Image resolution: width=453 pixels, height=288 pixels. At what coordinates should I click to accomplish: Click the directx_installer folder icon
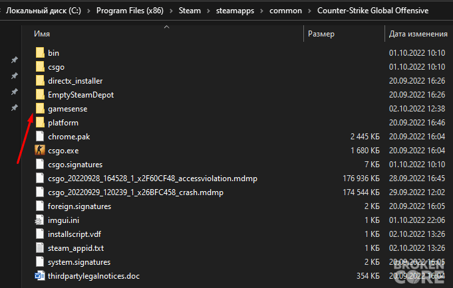click(x=40, y=81)
